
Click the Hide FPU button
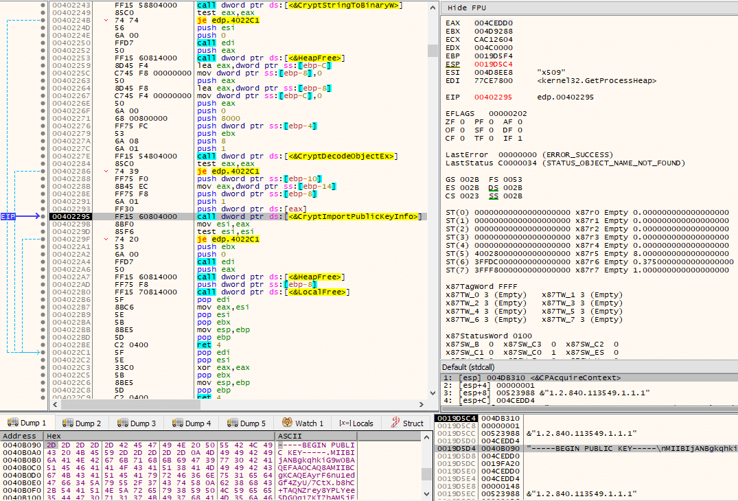pos(467,8)
